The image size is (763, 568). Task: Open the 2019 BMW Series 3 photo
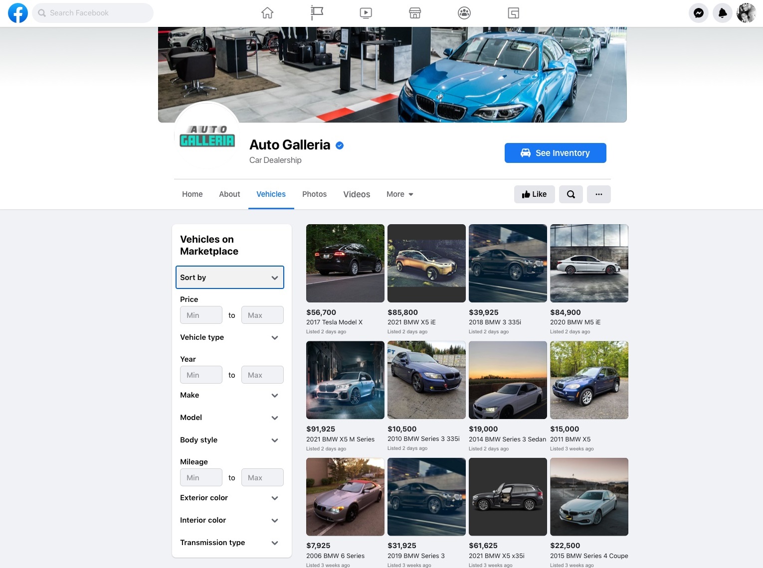click(x=426, y=497)
